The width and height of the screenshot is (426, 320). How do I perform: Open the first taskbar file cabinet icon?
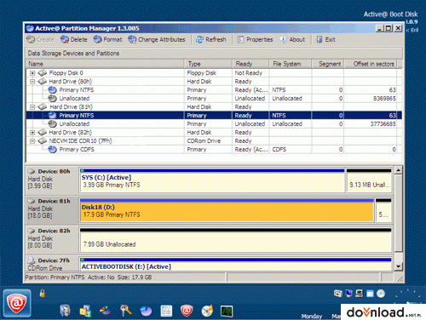click(65, 311)
